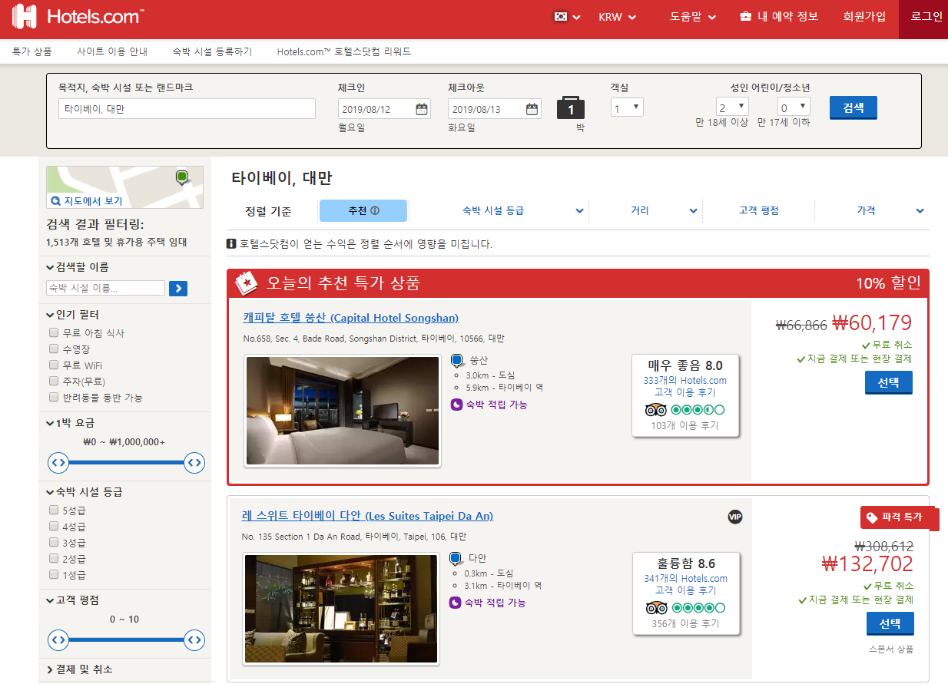Screen dimensions: 948x684
Task: Check the 무료 아침 식사 filter
Action: point(54,333)
